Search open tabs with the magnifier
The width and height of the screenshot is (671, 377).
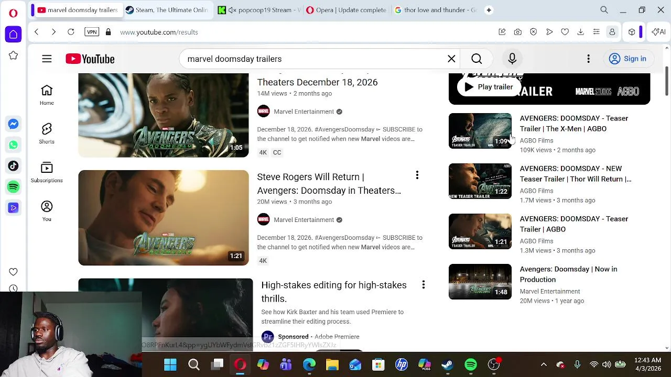pos(604,10)
